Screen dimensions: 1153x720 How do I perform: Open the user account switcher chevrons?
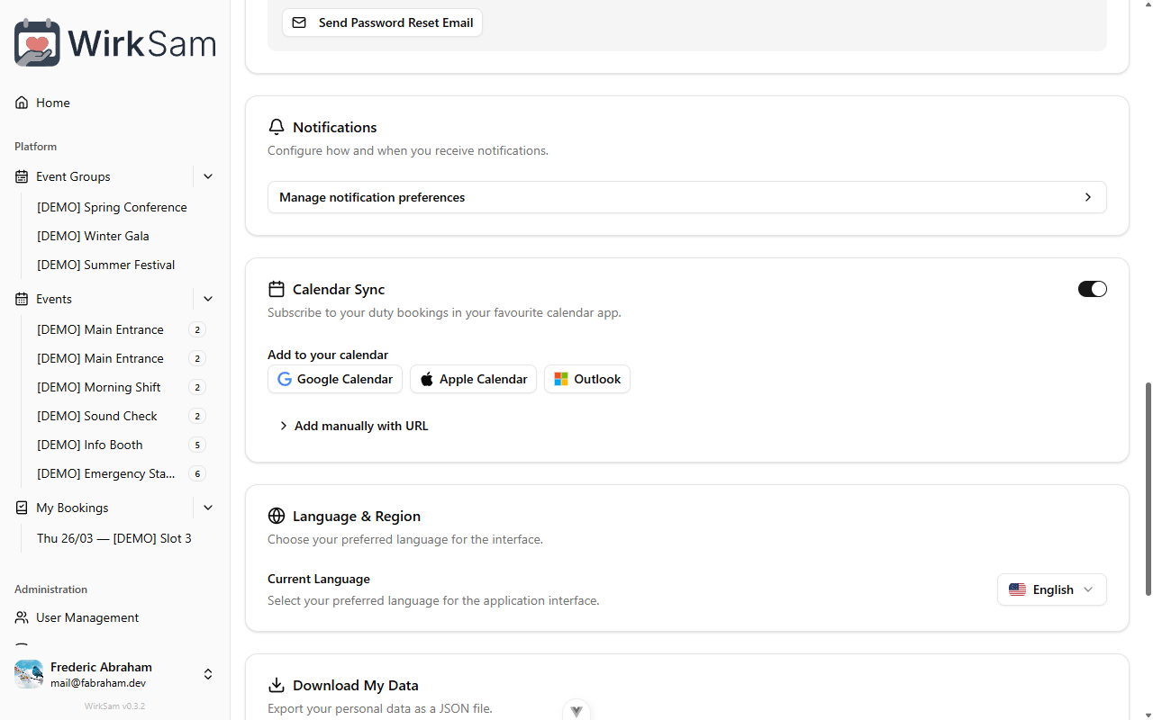pos(208,674)
